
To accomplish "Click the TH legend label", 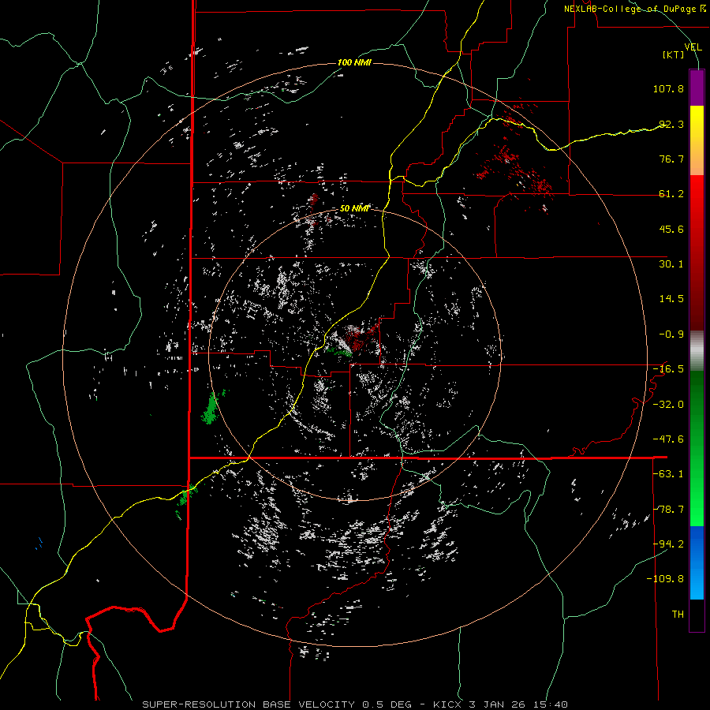I will [x=678, y=615].
